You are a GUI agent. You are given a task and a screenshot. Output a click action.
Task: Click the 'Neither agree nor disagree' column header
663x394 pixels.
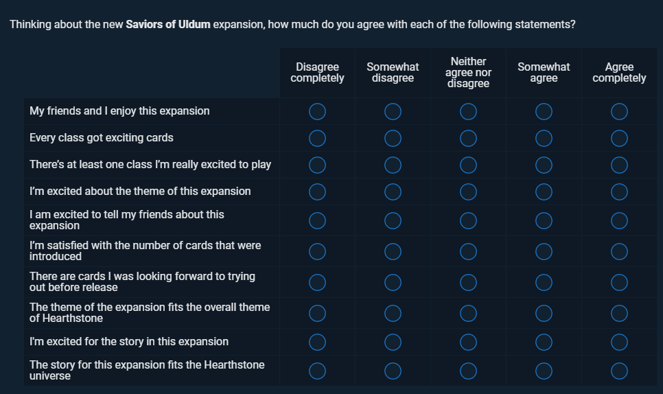point(468,72)
